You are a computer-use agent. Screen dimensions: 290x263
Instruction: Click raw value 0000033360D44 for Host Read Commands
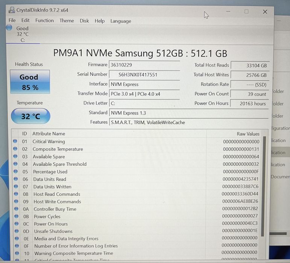[240, 194]
